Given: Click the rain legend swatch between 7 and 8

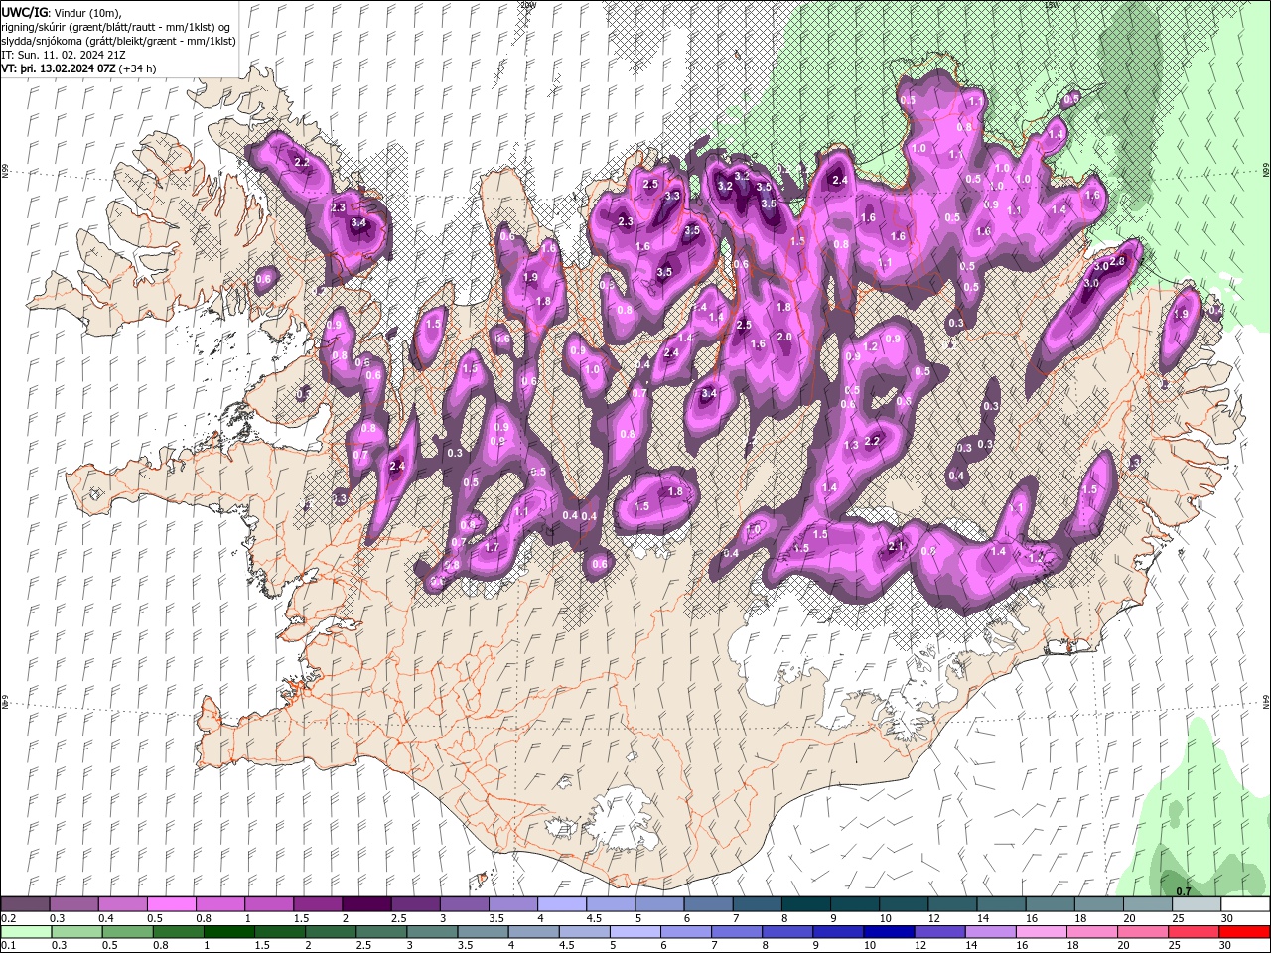Looking at the screenshot, I should (737, 932).
